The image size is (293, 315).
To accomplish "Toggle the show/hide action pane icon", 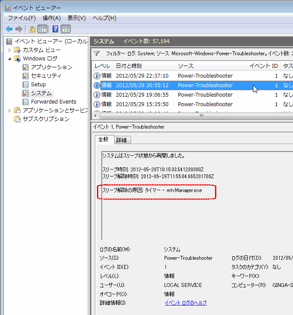I will (x=65, y=29).
